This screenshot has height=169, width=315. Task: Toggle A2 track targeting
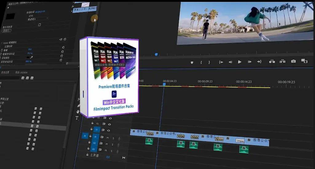click(x=94, y=143)
